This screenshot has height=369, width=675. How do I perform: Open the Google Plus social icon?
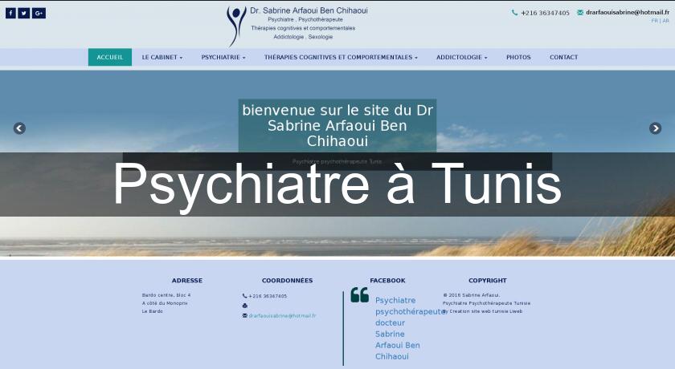click(39, 14)
